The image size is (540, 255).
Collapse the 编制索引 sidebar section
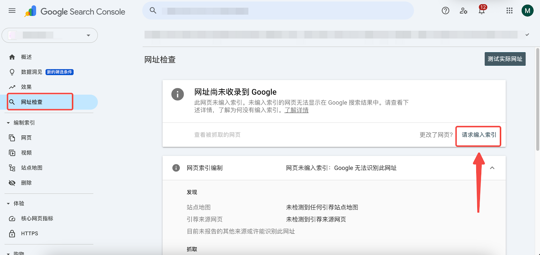coord(8,123)
